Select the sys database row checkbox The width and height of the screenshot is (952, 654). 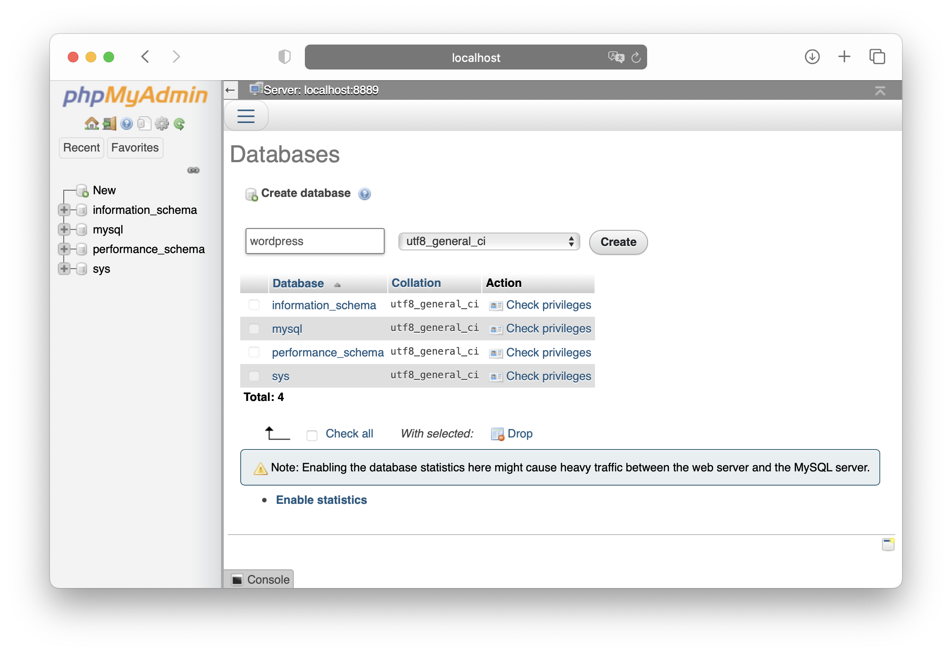254,376
